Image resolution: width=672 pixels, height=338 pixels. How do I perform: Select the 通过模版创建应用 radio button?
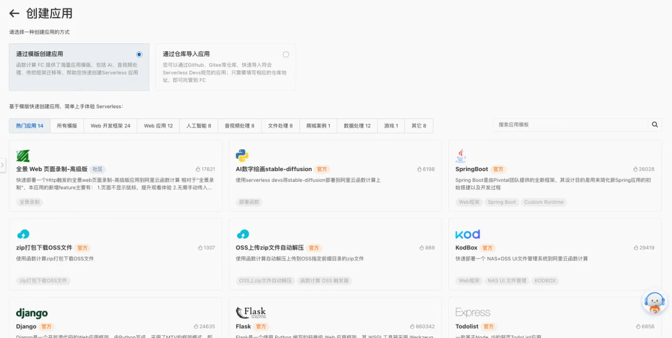(139, 54)
